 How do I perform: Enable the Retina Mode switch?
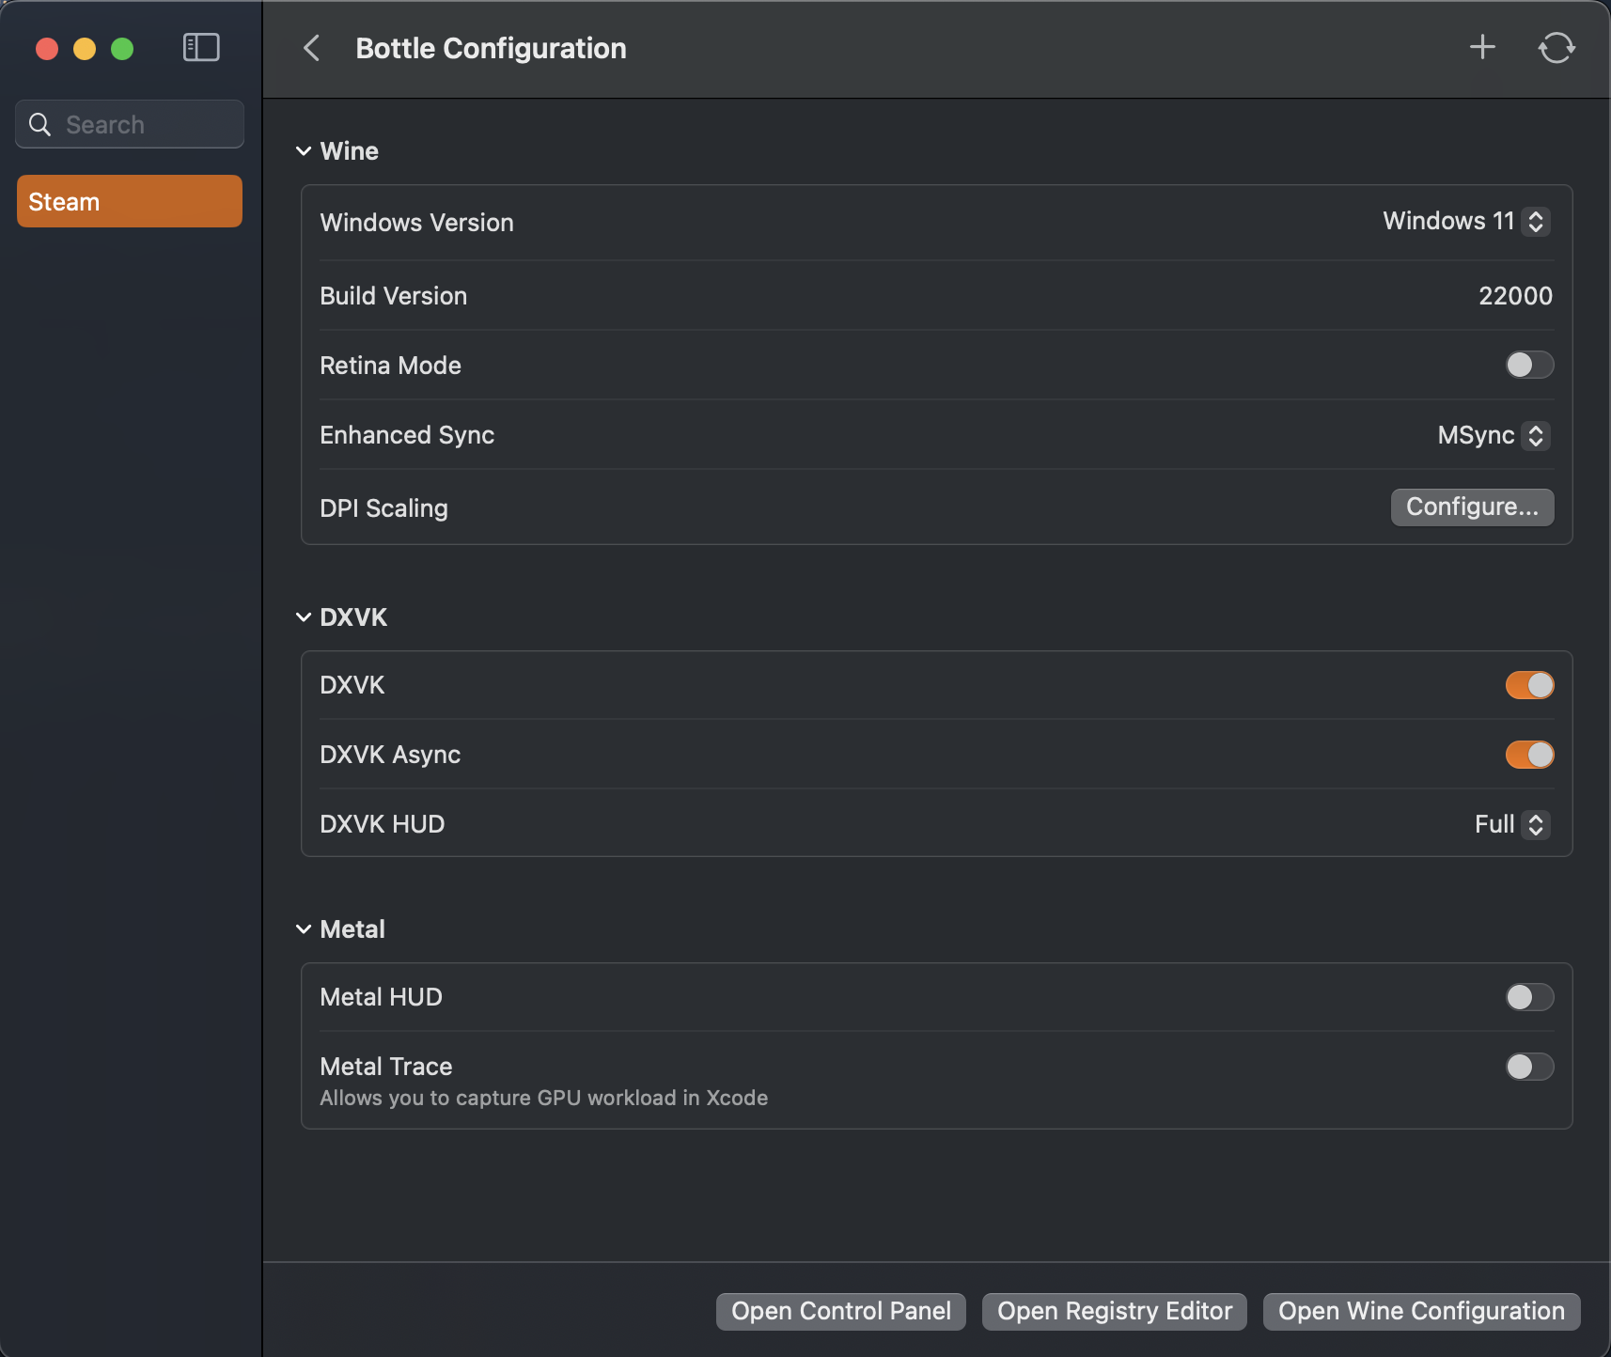1529,365
